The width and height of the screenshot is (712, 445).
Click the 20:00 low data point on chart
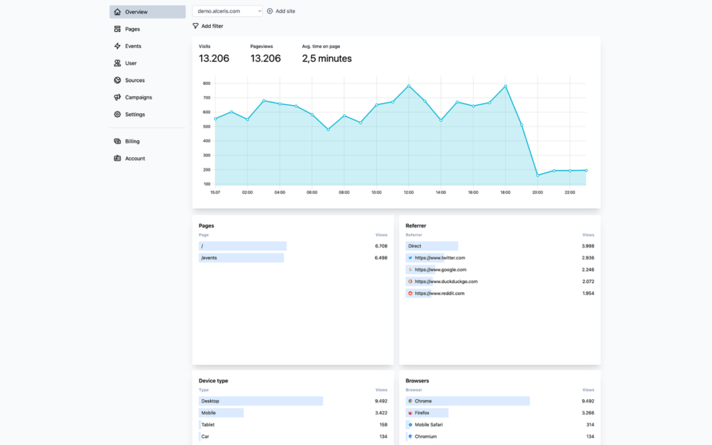click(537, 175)
